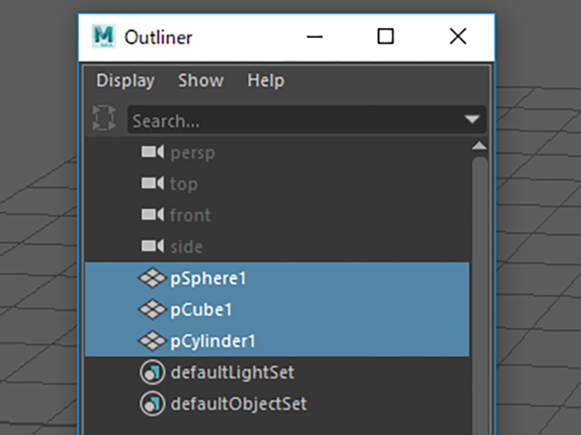Minimize the Outliner window

315,36
